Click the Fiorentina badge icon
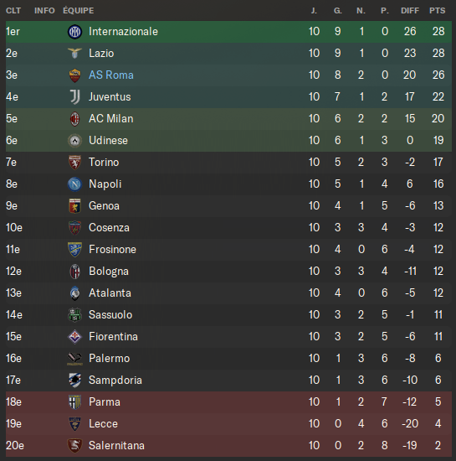Image resolution: width=456 pixels, height=461 pixels. 74,337
